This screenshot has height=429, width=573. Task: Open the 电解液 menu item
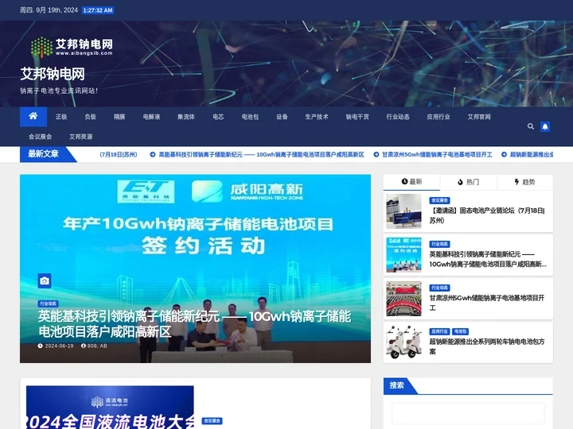pyautogui.click(x=152, y=117)
